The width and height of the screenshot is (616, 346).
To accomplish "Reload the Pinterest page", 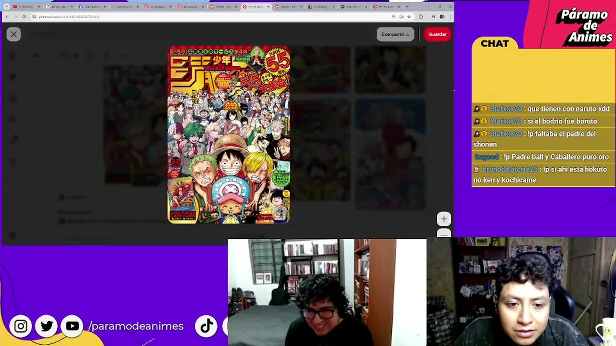I will point(24,16).
